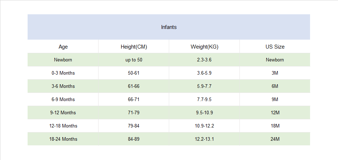
Task: Click the 18M US size cell
Action: (275, 126)
